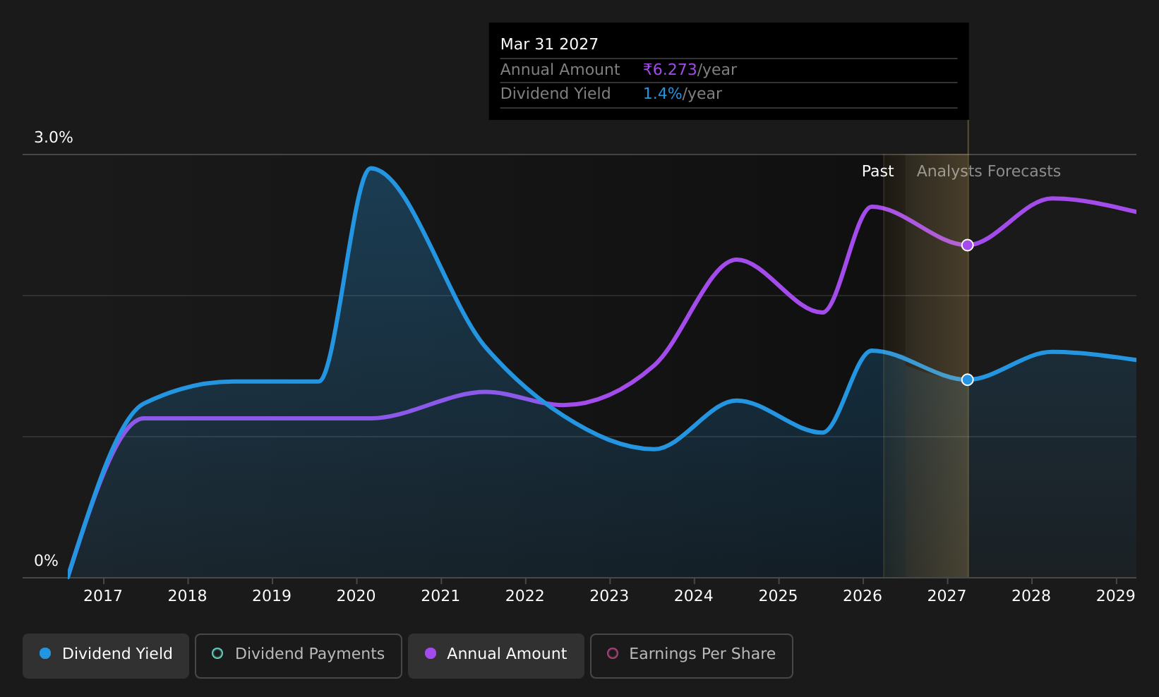This screenshot has height=697, width=1159.
Task: Click the 2021 x-axis year label
Action: tap(440, 596)
